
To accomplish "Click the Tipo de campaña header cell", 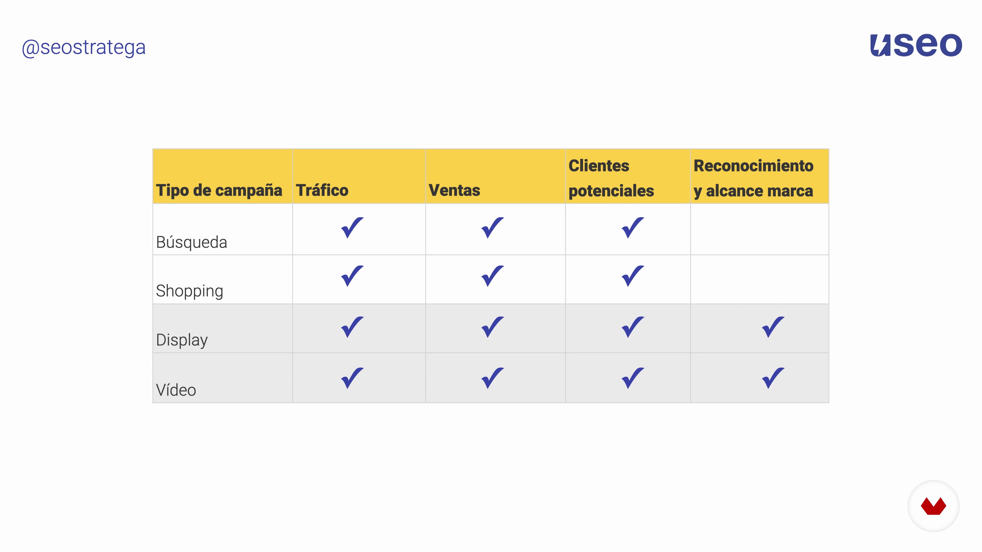I will click(223, 176).
